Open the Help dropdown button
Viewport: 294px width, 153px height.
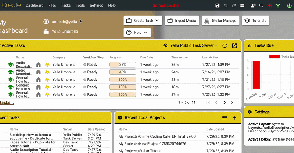coord(137,33)
